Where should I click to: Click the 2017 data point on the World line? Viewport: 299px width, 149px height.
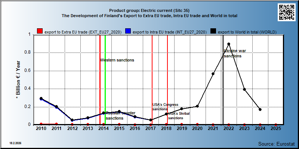(x=151, y=120)
